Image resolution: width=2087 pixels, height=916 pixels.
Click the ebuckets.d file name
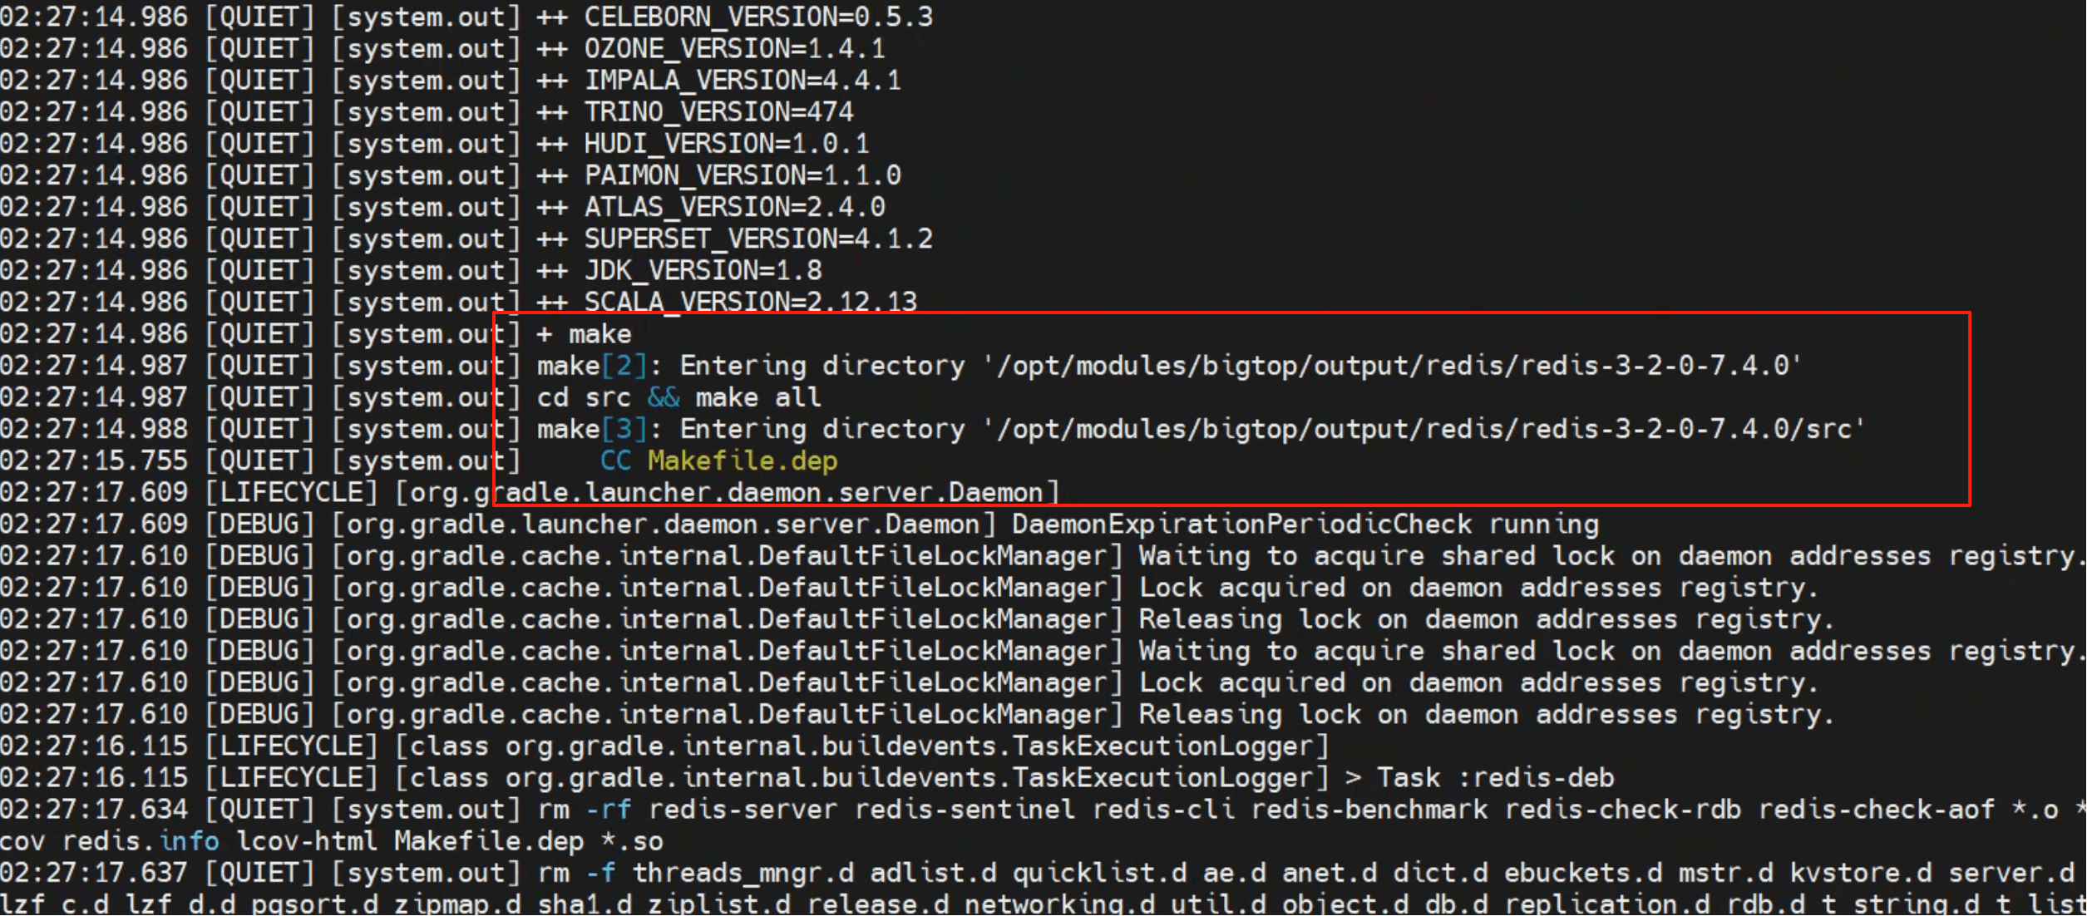coord(1583,873)
